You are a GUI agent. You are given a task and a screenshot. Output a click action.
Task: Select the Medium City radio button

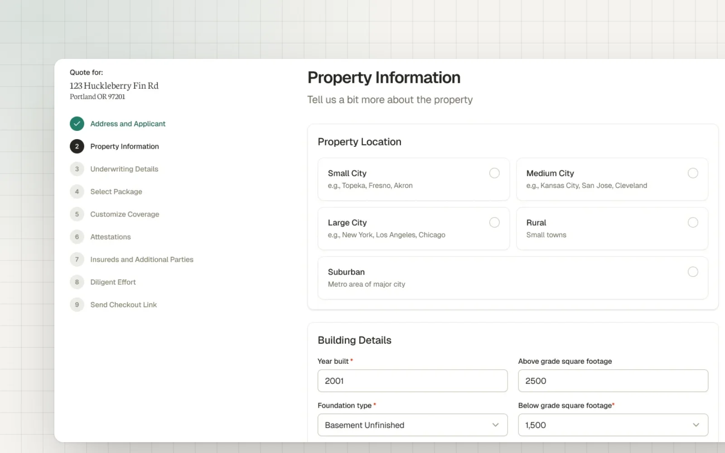coord(693,173)
